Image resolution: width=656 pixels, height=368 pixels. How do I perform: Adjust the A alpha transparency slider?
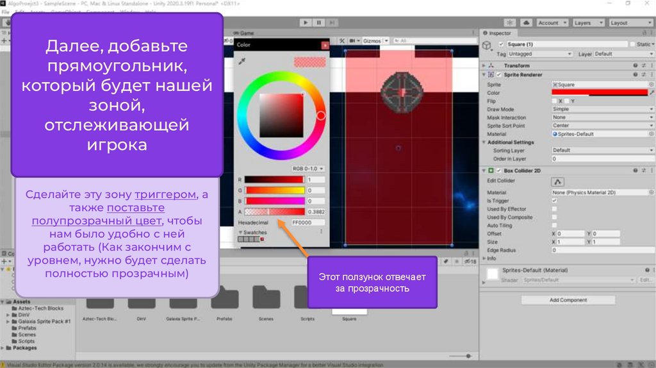click(x=274, y=212)
